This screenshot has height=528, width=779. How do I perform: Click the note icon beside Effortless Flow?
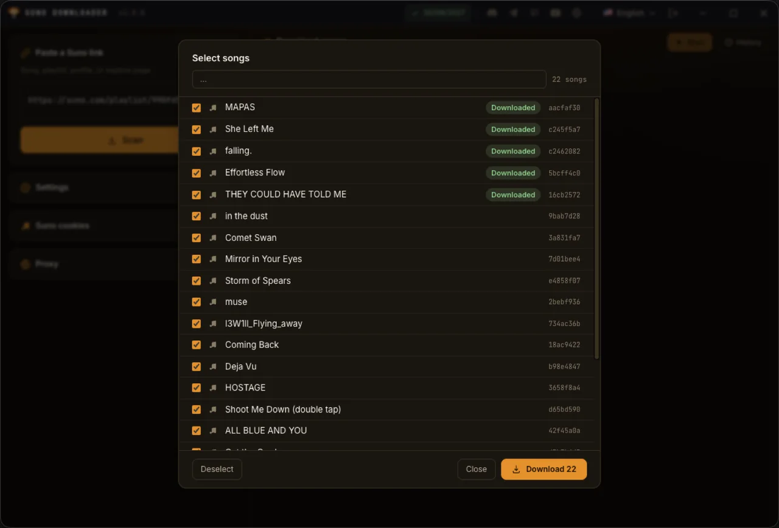click(213, 173)
